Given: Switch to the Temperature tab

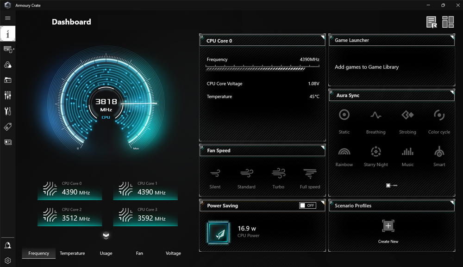Looking at the screenshot, I should pyautogui.click(x=72, y=253).
